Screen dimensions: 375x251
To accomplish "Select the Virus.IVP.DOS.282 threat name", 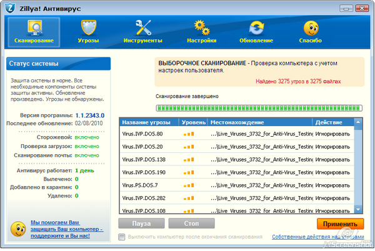I will coord(144,198).
